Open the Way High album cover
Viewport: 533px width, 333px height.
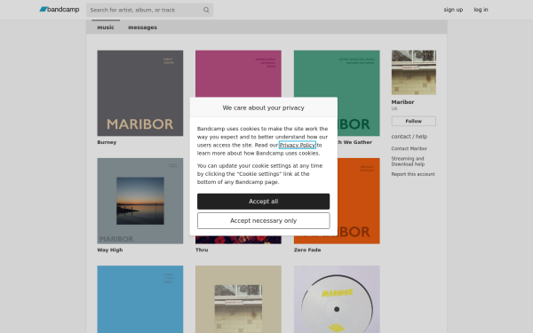point(140,201)
